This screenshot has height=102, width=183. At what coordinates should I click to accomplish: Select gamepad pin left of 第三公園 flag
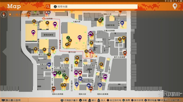click(x=54, y=74)
